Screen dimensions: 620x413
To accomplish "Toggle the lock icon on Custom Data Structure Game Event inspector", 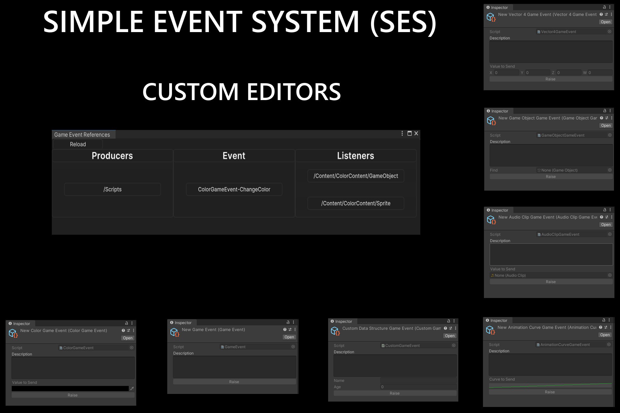I will tap(448, 321).
